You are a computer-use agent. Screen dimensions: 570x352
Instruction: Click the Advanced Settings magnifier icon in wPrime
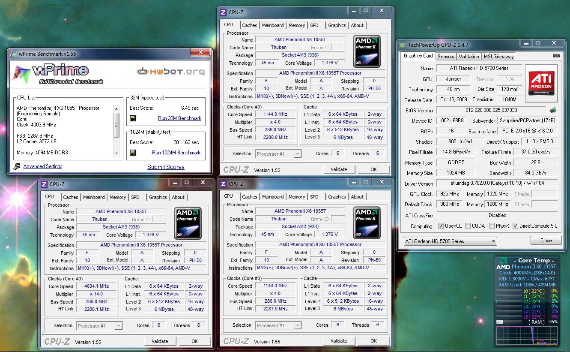[x=17, y=166]
